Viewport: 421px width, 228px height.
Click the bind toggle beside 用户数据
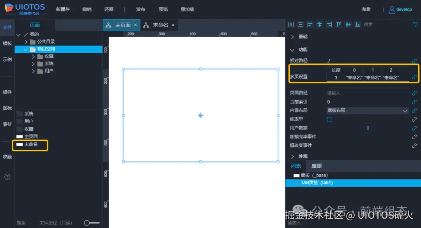pos(414,128)
